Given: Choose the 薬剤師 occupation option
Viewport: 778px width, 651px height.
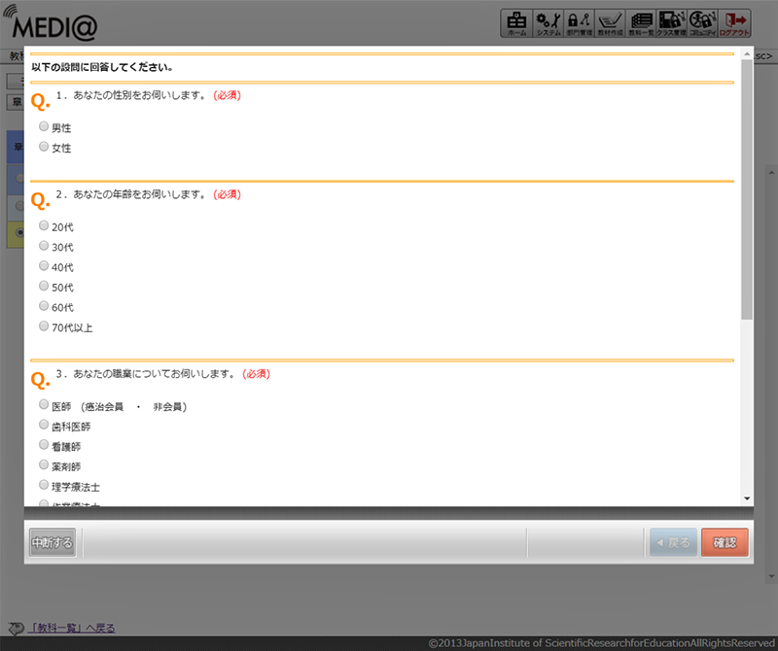Looking at the screenshot, I should coord(44,465).
